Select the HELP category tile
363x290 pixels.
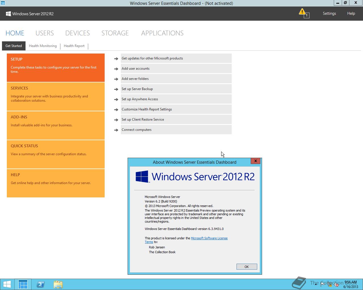(56, 183)
